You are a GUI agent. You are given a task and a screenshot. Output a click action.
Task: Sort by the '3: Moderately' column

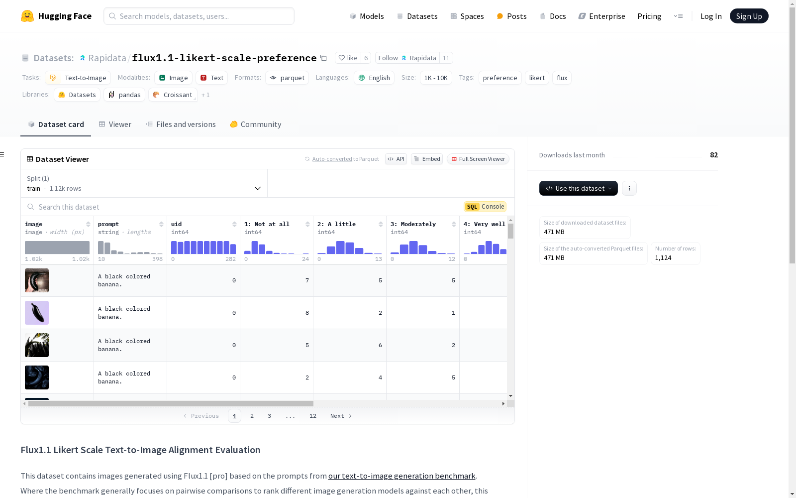(454, 224)
